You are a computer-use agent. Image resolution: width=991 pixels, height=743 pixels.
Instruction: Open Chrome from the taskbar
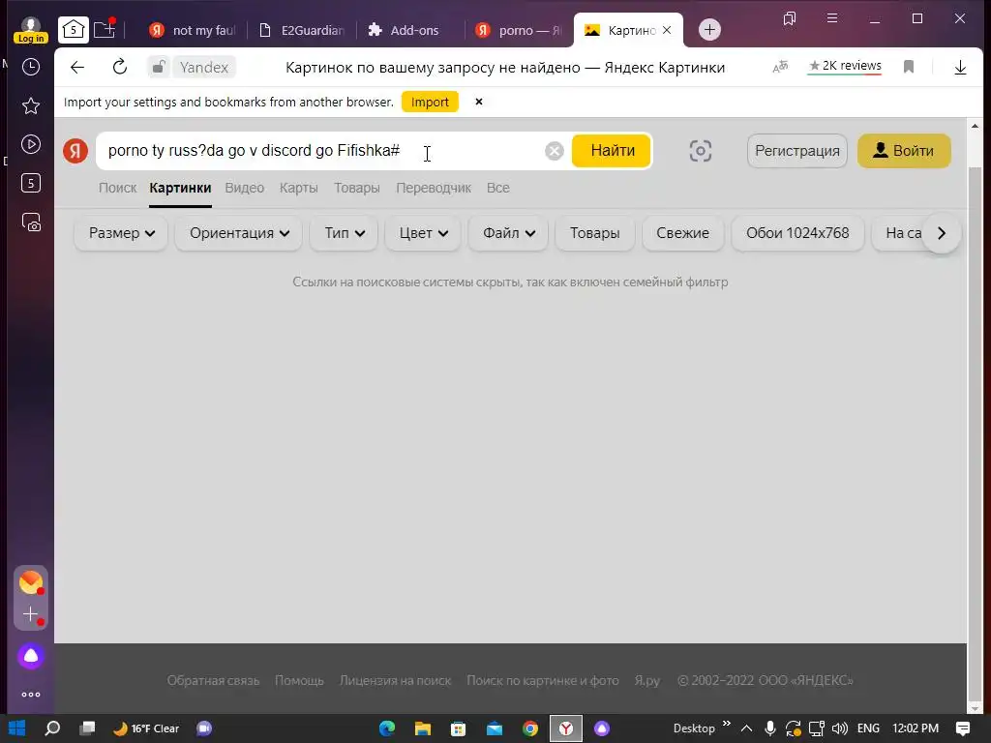point(530,728)
